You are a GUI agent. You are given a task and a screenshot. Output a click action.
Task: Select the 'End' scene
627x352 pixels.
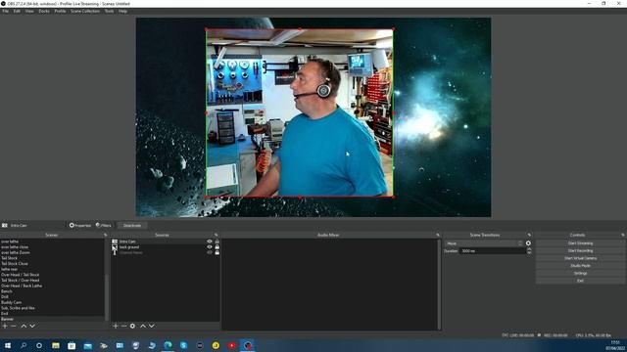pos(4,314)
